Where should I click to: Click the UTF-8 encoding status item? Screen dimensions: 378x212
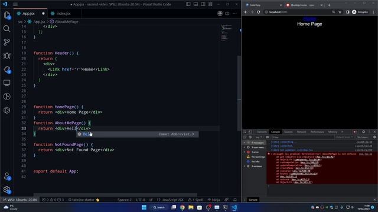point(141,200)
